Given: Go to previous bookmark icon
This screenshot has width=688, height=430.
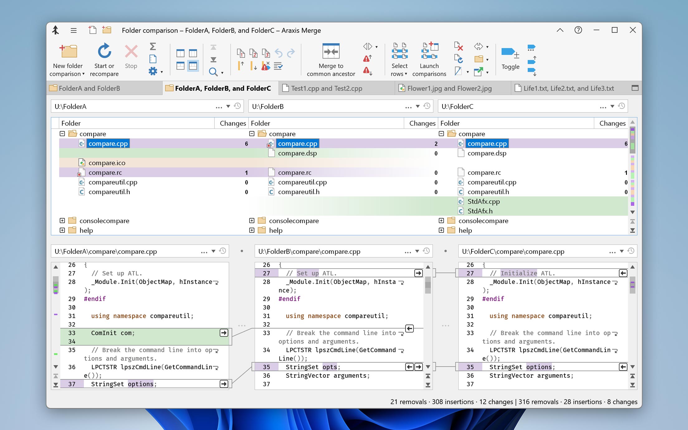Looking at the screenshot, I should (532, 60).
